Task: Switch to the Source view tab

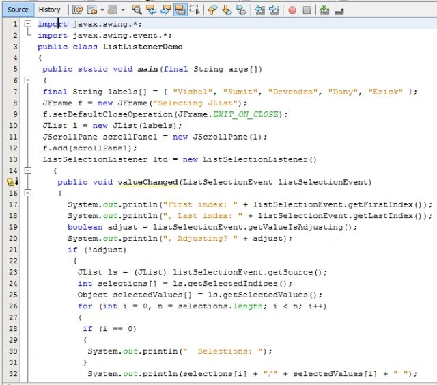Action: (18, 10)
